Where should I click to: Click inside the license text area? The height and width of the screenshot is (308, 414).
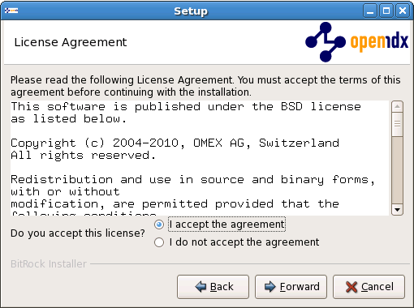(200, 158)
